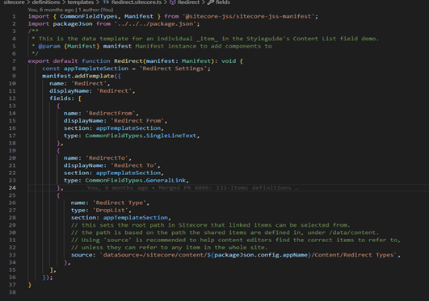Click 'packageJson' identifier on line 2
The width and height of the screenshot is (429, 301).
click(73, 23)
